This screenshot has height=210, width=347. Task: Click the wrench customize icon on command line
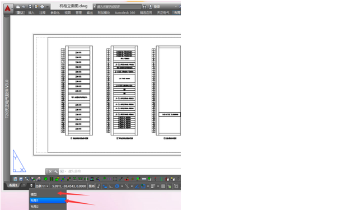[x=56, y=171]
